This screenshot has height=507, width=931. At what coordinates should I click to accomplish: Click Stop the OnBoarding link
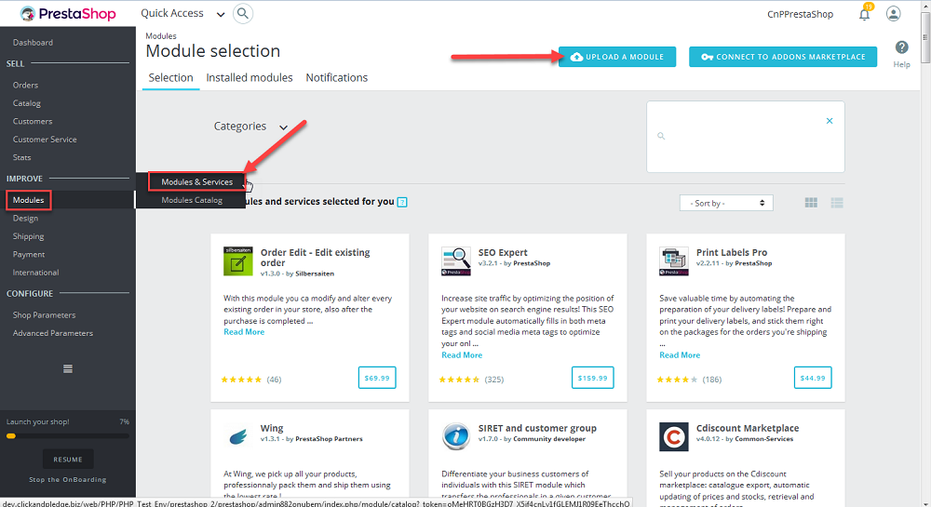click(x=68, y=480)
